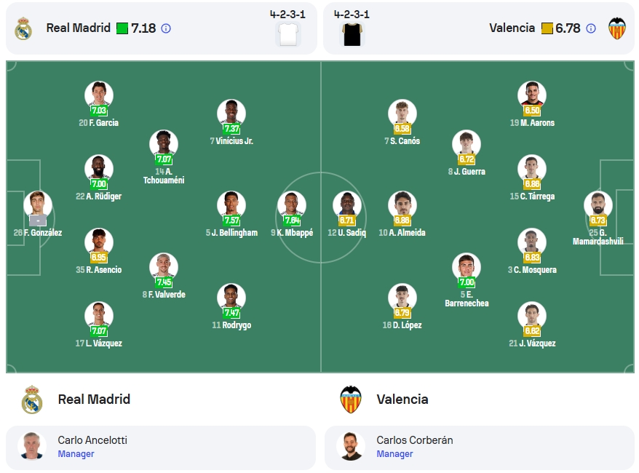Click the Real Madrid crest above Carlo Ancelotti
This screenshot has width=639, height=473.
pyautogui.click(x=32, y=400)
